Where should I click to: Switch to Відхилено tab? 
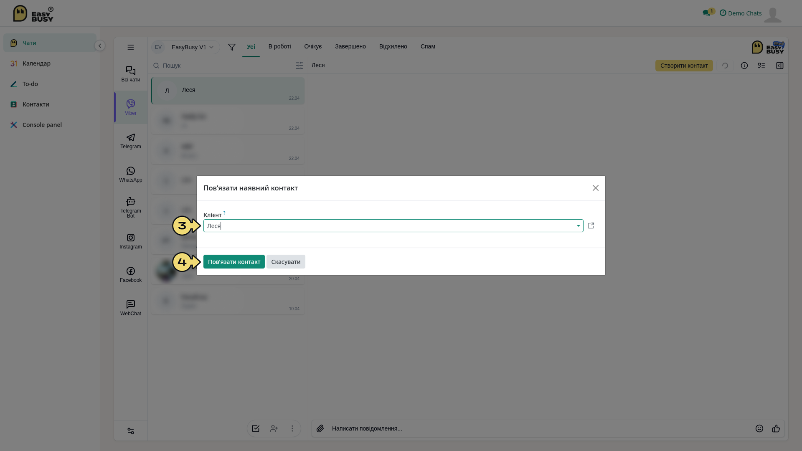click(393, 46)
